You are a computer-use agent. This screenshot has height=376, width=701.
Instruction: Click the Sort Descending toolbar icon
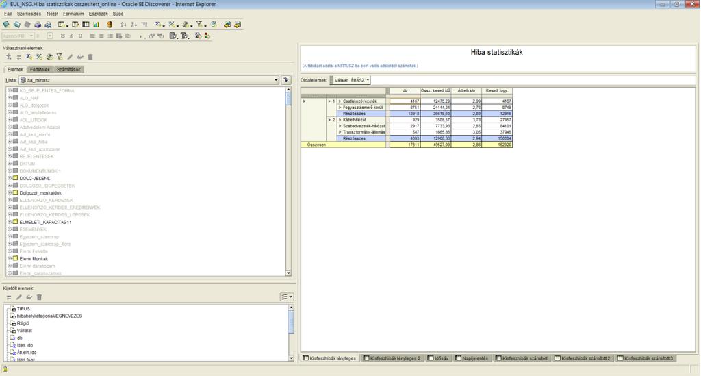pos(134,25)
